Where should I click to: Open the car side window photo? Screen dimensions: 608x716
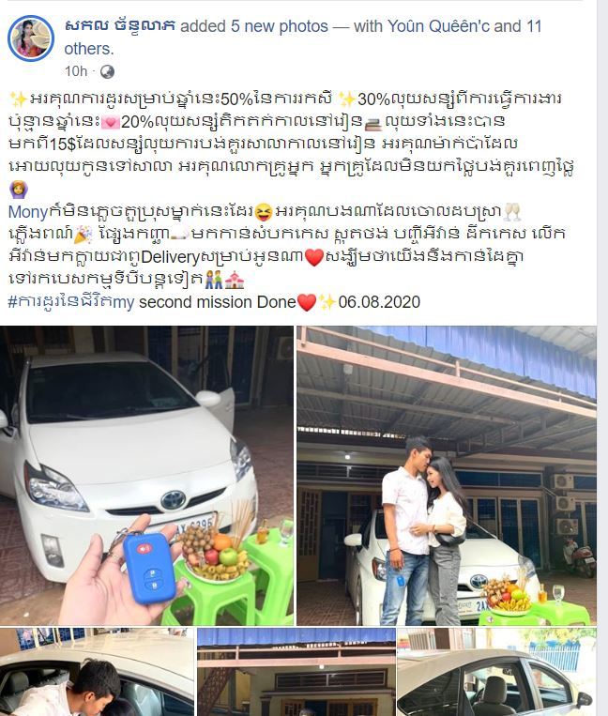point(497,672)
